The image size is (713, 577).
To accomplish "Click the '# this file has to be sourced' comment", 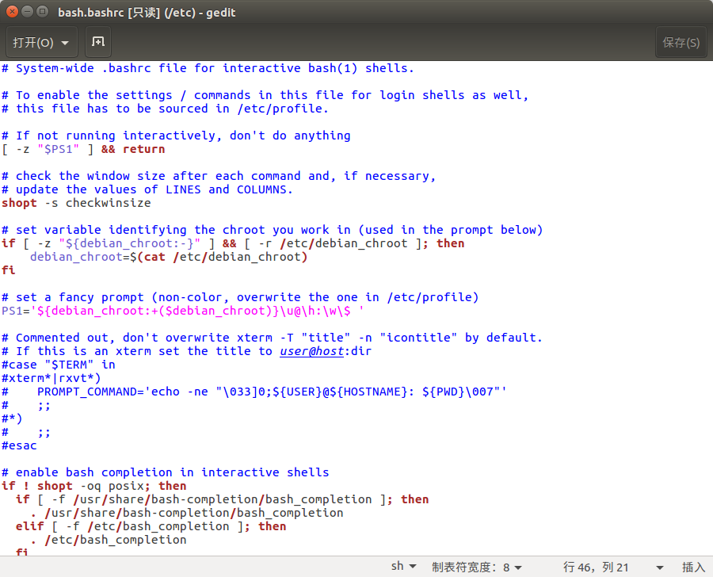I will [x=165, y=109].
